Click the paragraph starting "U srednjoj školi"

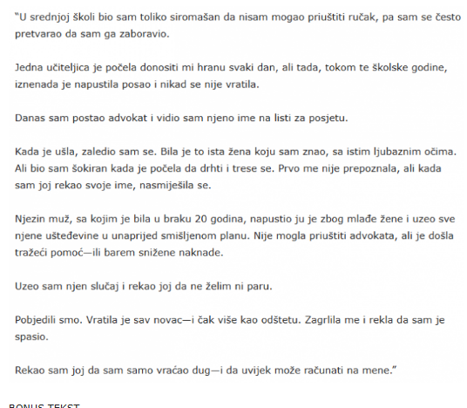pos(238,25)
